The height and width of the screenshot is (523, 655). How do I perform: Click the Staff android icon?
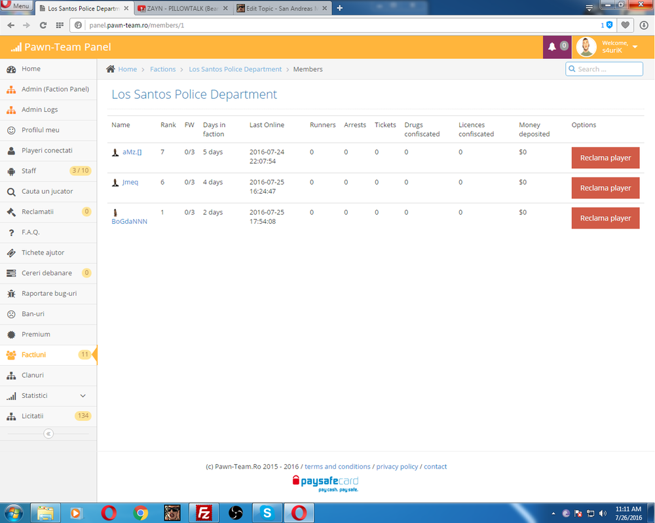[11, 171]
